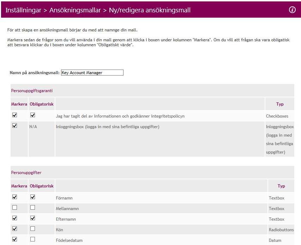Uncheck Obligatorisk for Efternamn
This screenshot has height=245, width=301.
32,218
